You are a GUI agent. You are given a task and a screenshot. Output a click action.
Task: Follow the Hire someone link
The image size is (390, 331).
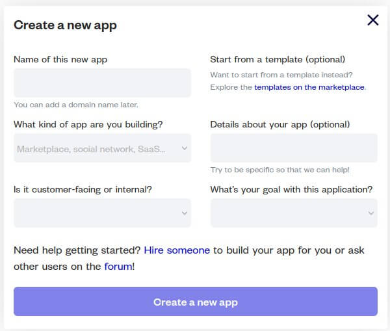(177, 250)
